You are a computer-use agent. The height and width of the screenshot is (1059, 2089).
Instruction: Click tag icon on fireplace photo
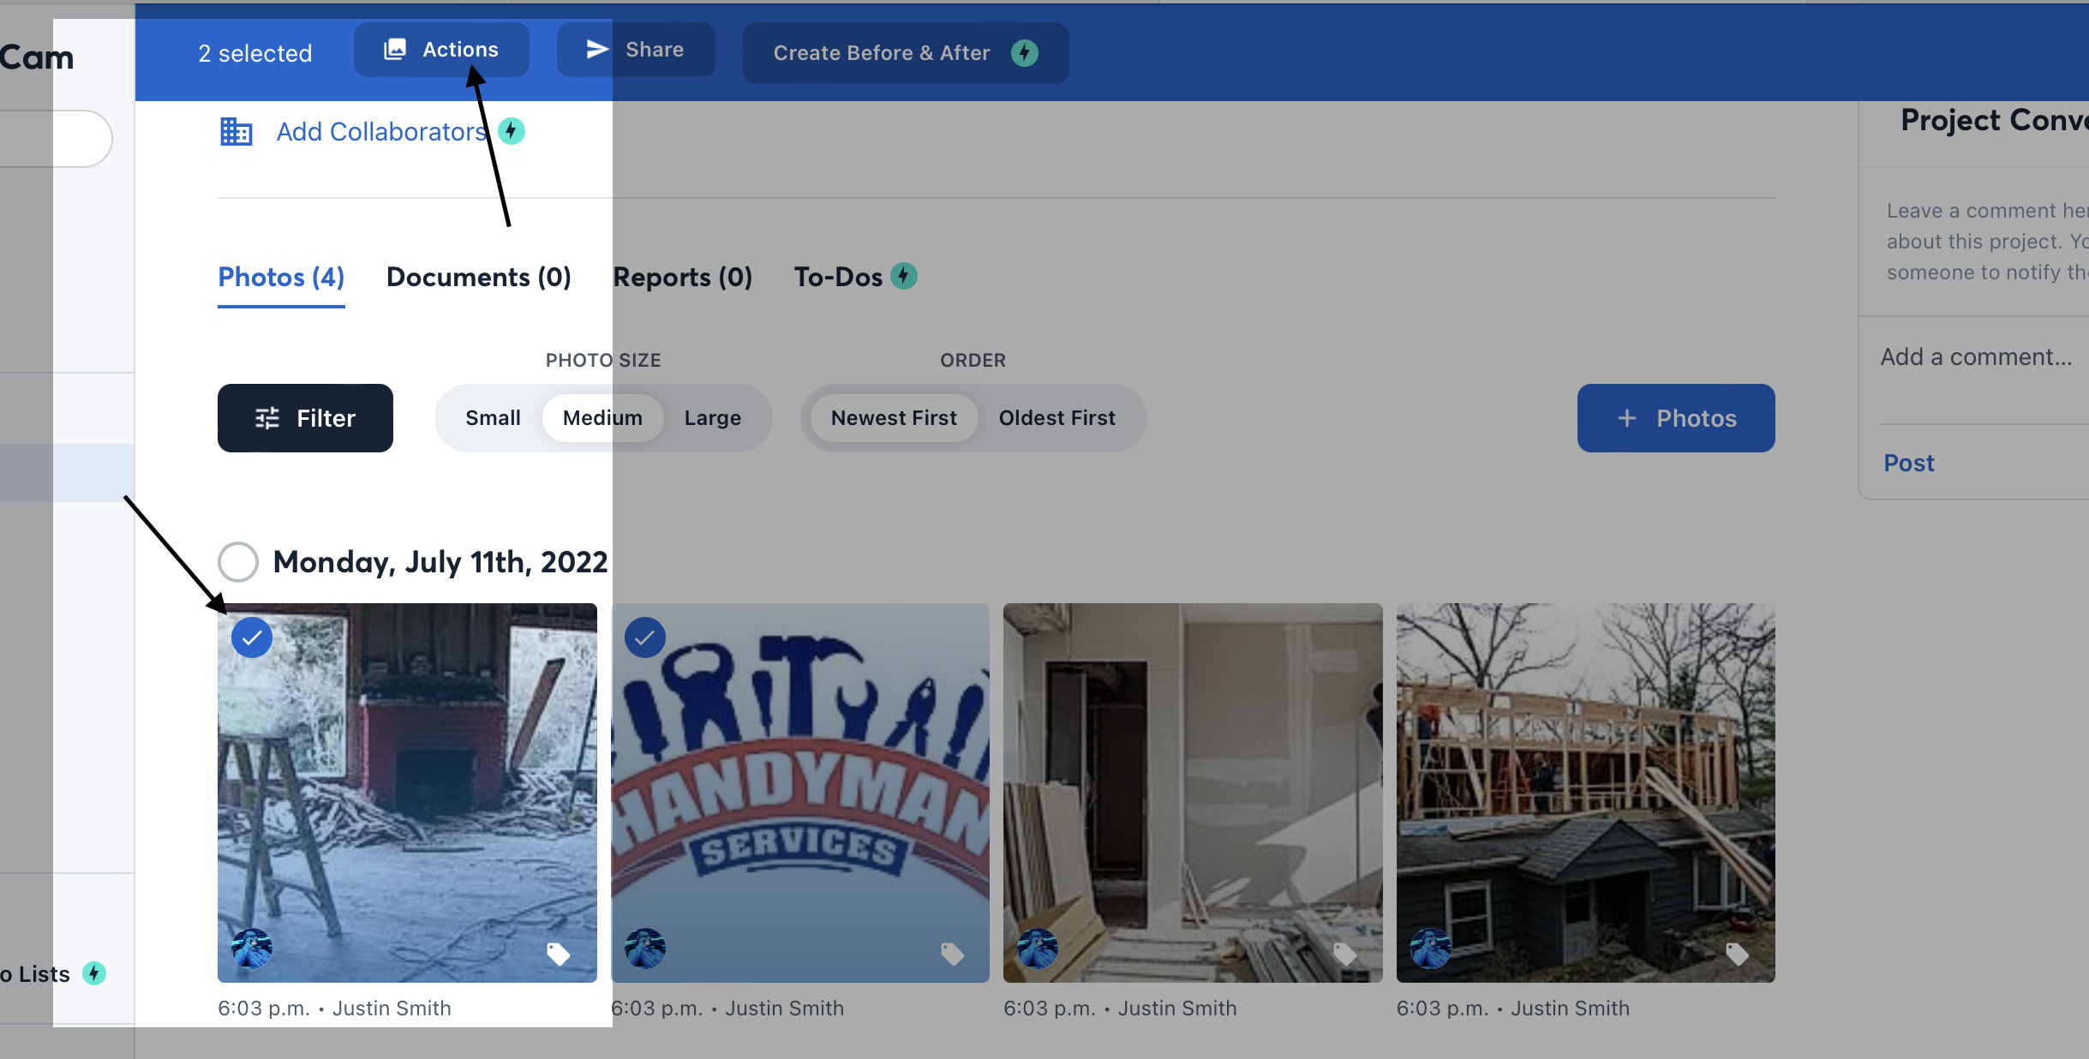(x=559, y=953)
